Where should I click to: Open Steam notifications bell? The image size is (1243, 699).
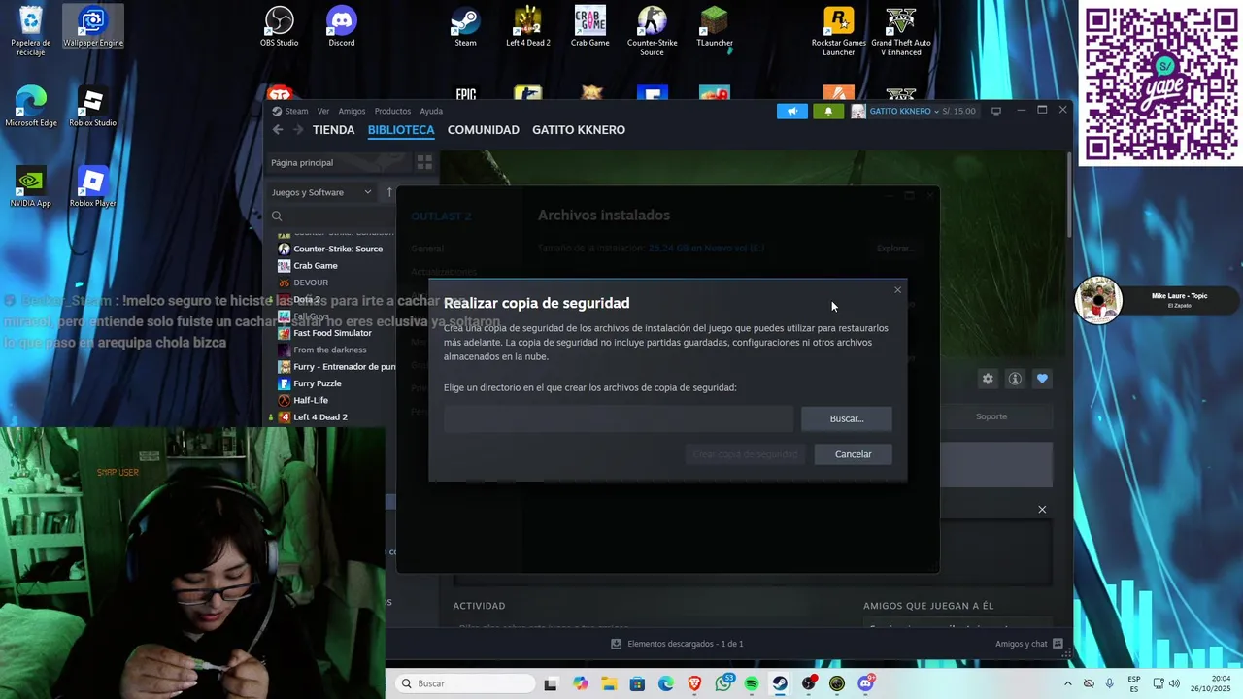pyautogui.click(x=828, y=111)
